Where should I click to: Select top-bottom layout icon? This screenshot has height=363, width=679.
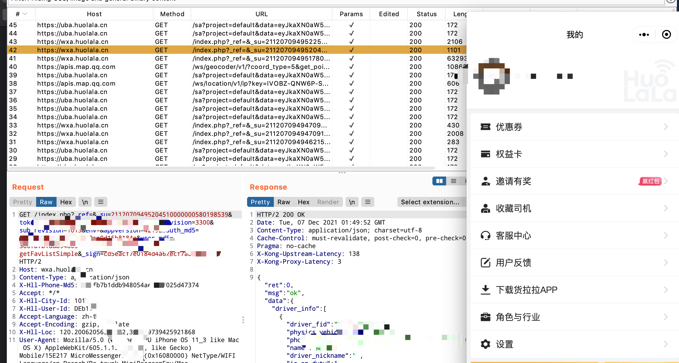[453, 181]
